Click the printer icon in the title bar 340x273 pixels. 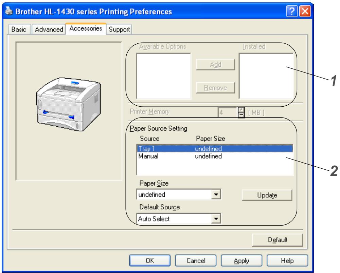pos(9,11)
